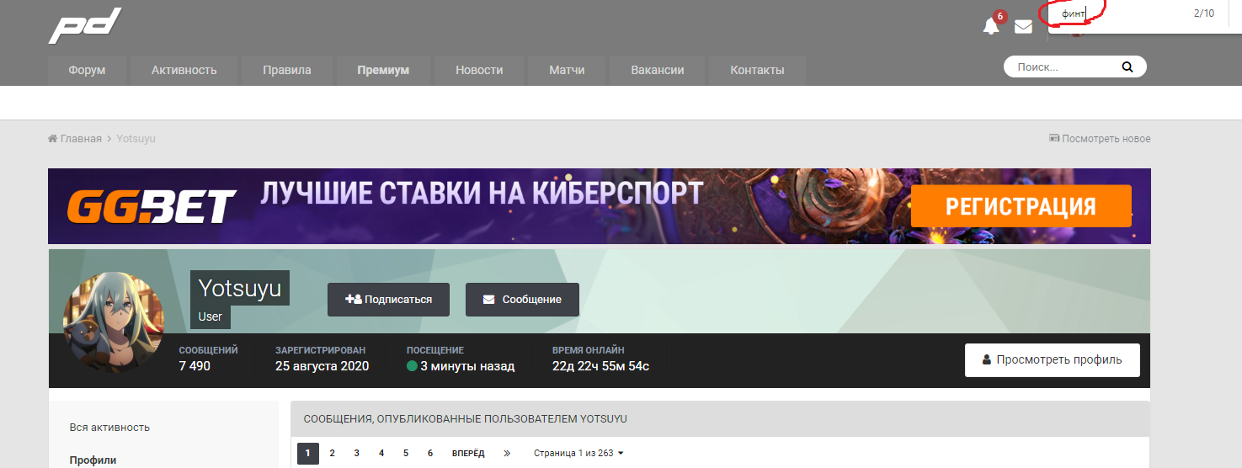Open the Премиум tab
Image resolution: width=1242 pixels, height=468 pixels.
(383, 70)
